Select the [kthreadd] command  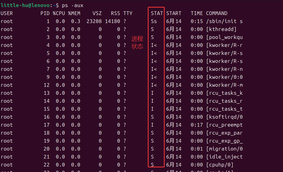click(x=221, y=29)
